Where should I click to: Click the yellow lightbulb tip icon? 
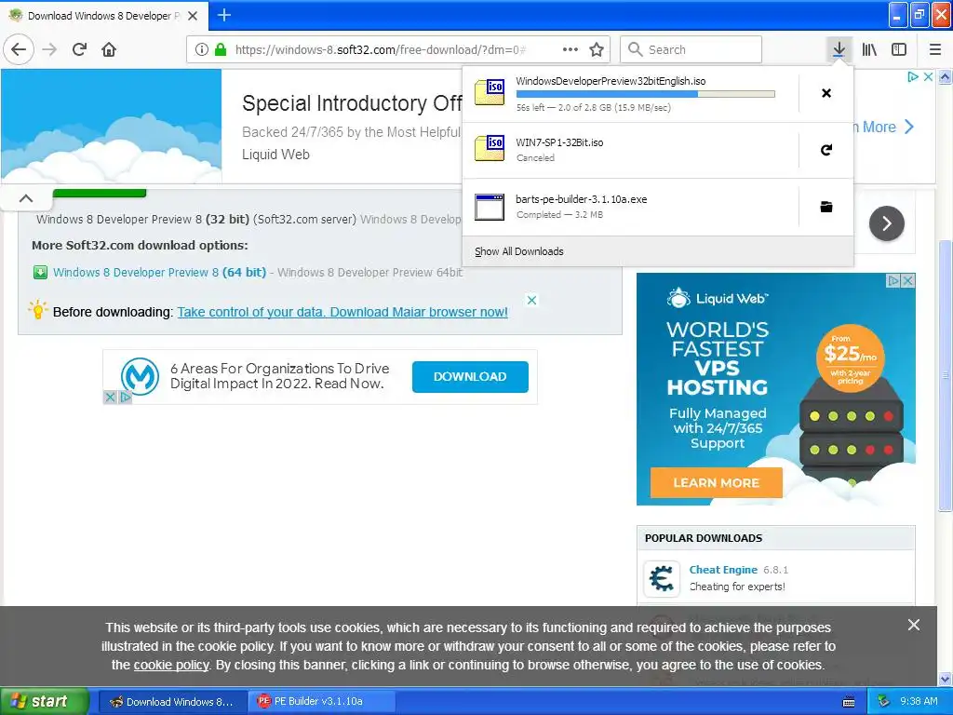(x=37, y=309)
